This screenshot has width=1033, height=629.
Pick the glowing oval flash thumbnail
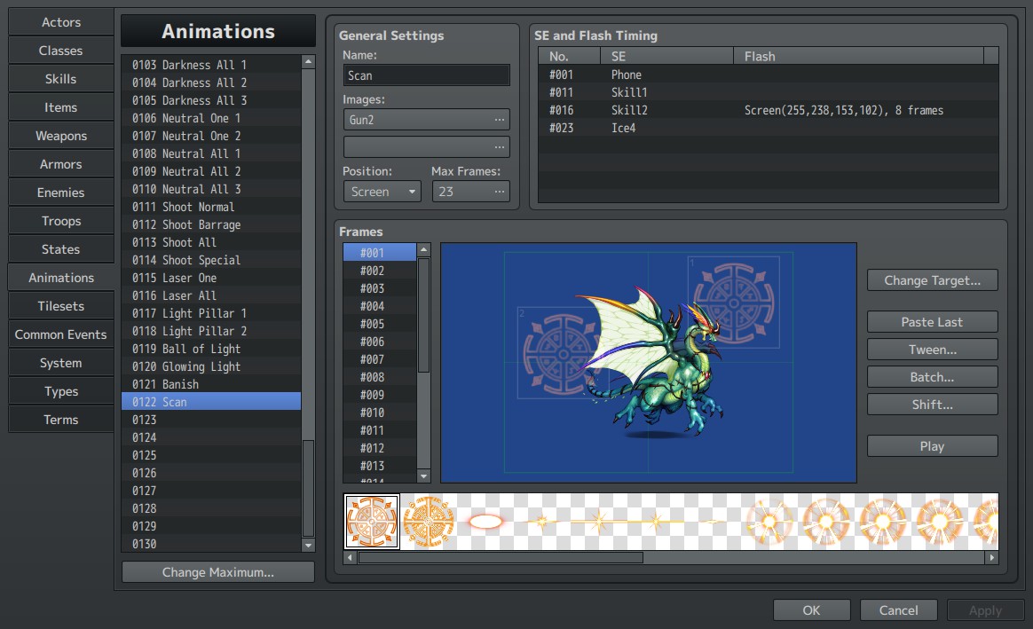click(x=485, y=522)
